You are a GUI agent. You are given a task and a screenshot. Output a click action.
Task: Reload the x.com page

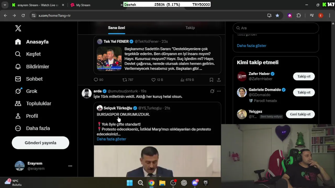pyautogui.click(x=23, y=16)
